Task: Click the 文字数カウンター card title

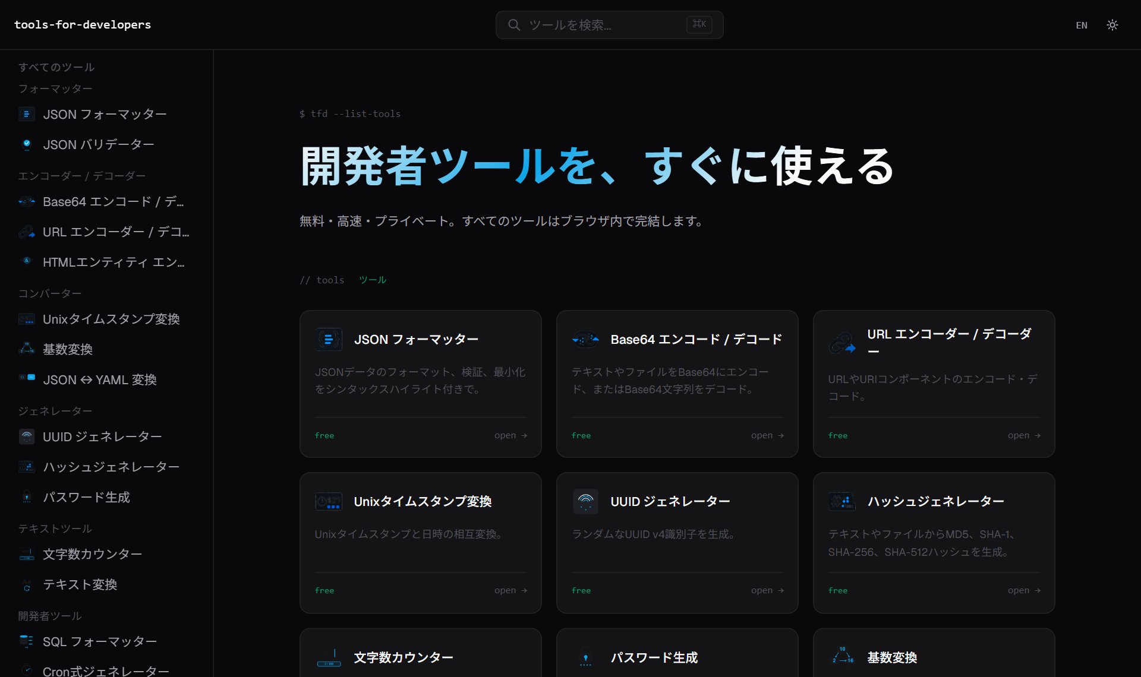Action: [404, 657]
